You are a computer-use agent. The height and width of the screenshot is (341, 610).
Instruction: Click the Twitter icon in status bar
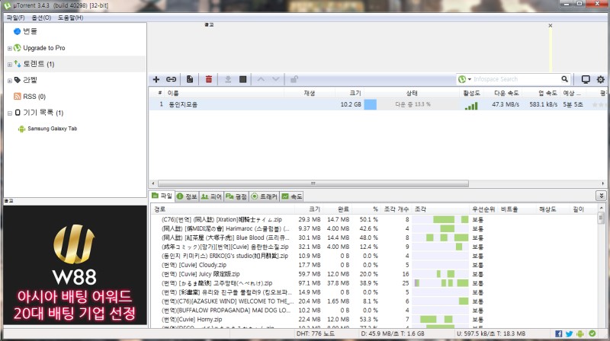[x=570, y=333]
